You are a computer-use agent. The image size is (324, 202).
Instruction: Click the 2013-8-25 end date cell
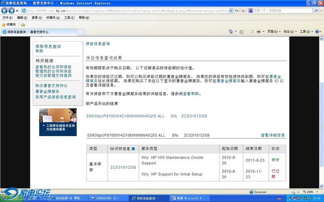tap(255, 160)
